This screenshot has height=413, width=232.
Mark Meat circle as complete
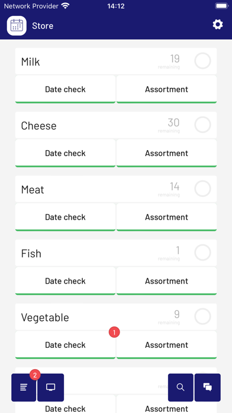pyautogui.click(x=202, y=189)
